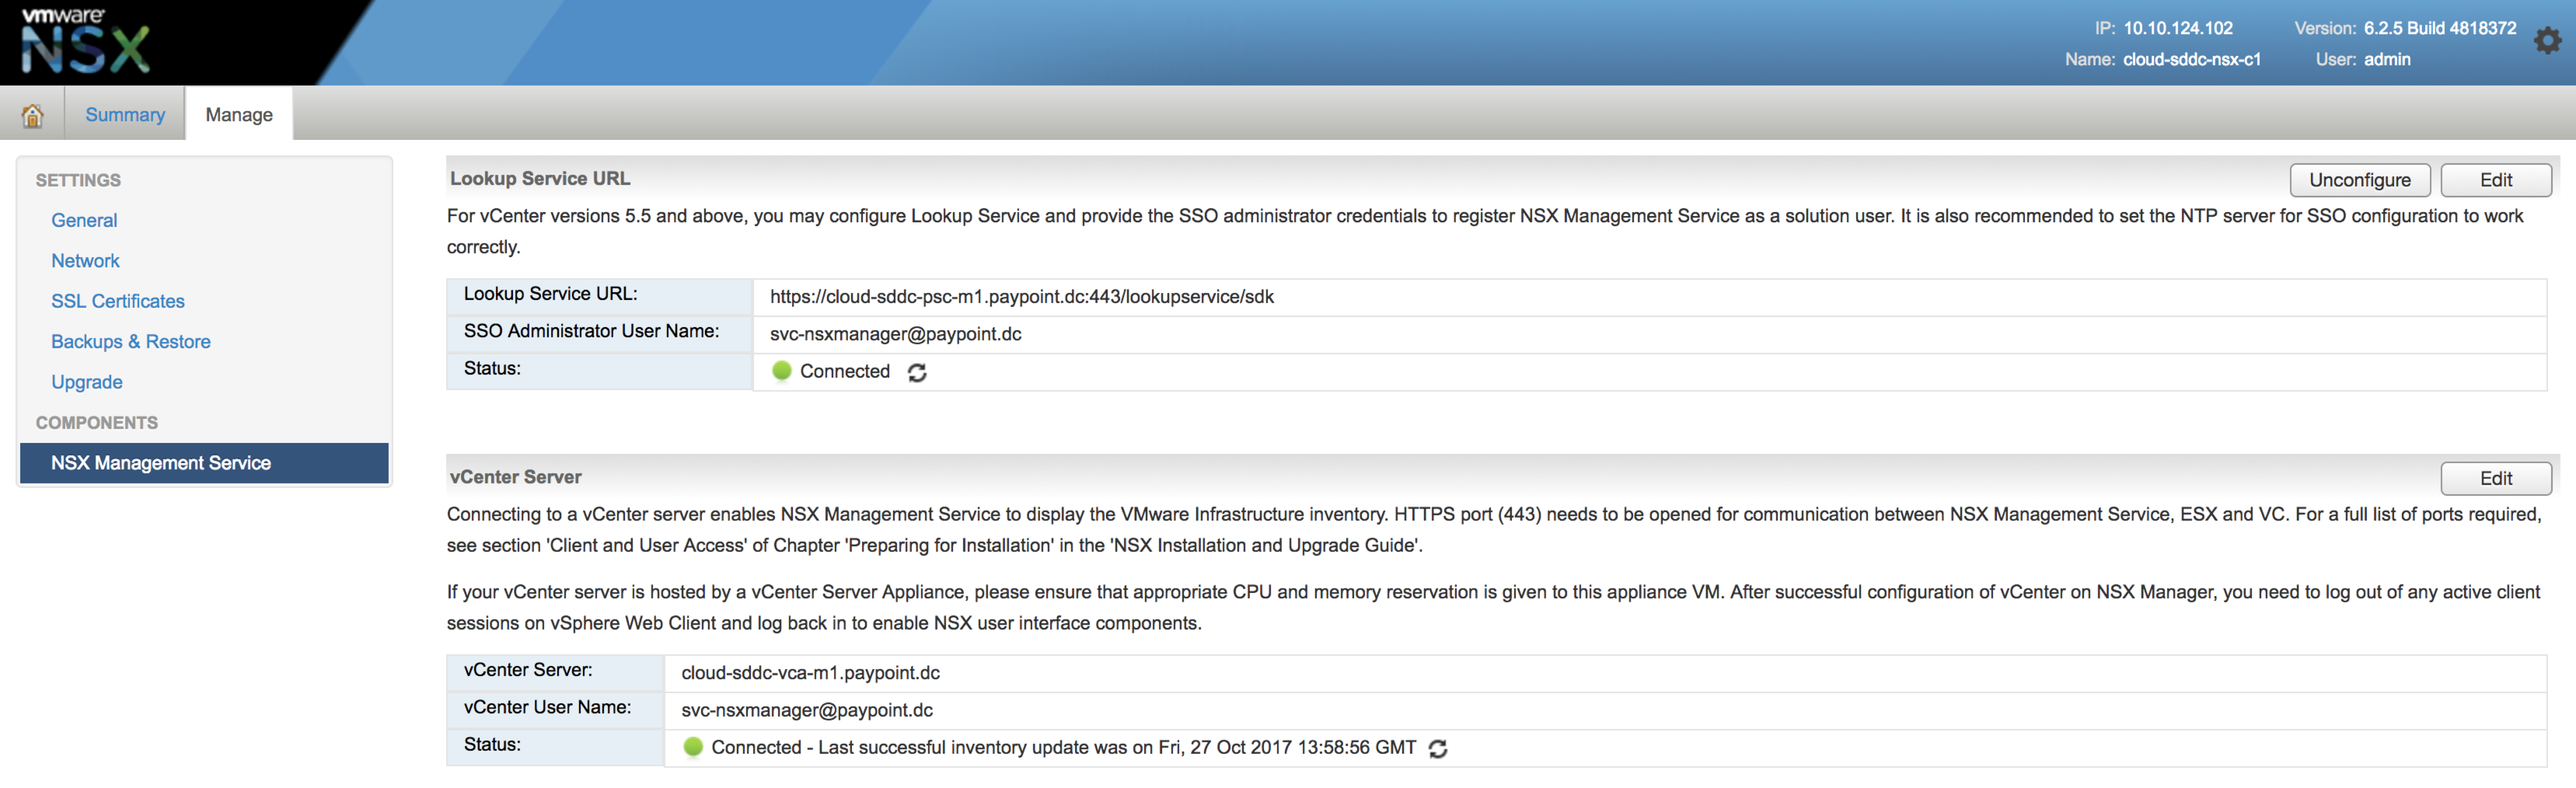Click the home icon tab

tap(32, 115)
